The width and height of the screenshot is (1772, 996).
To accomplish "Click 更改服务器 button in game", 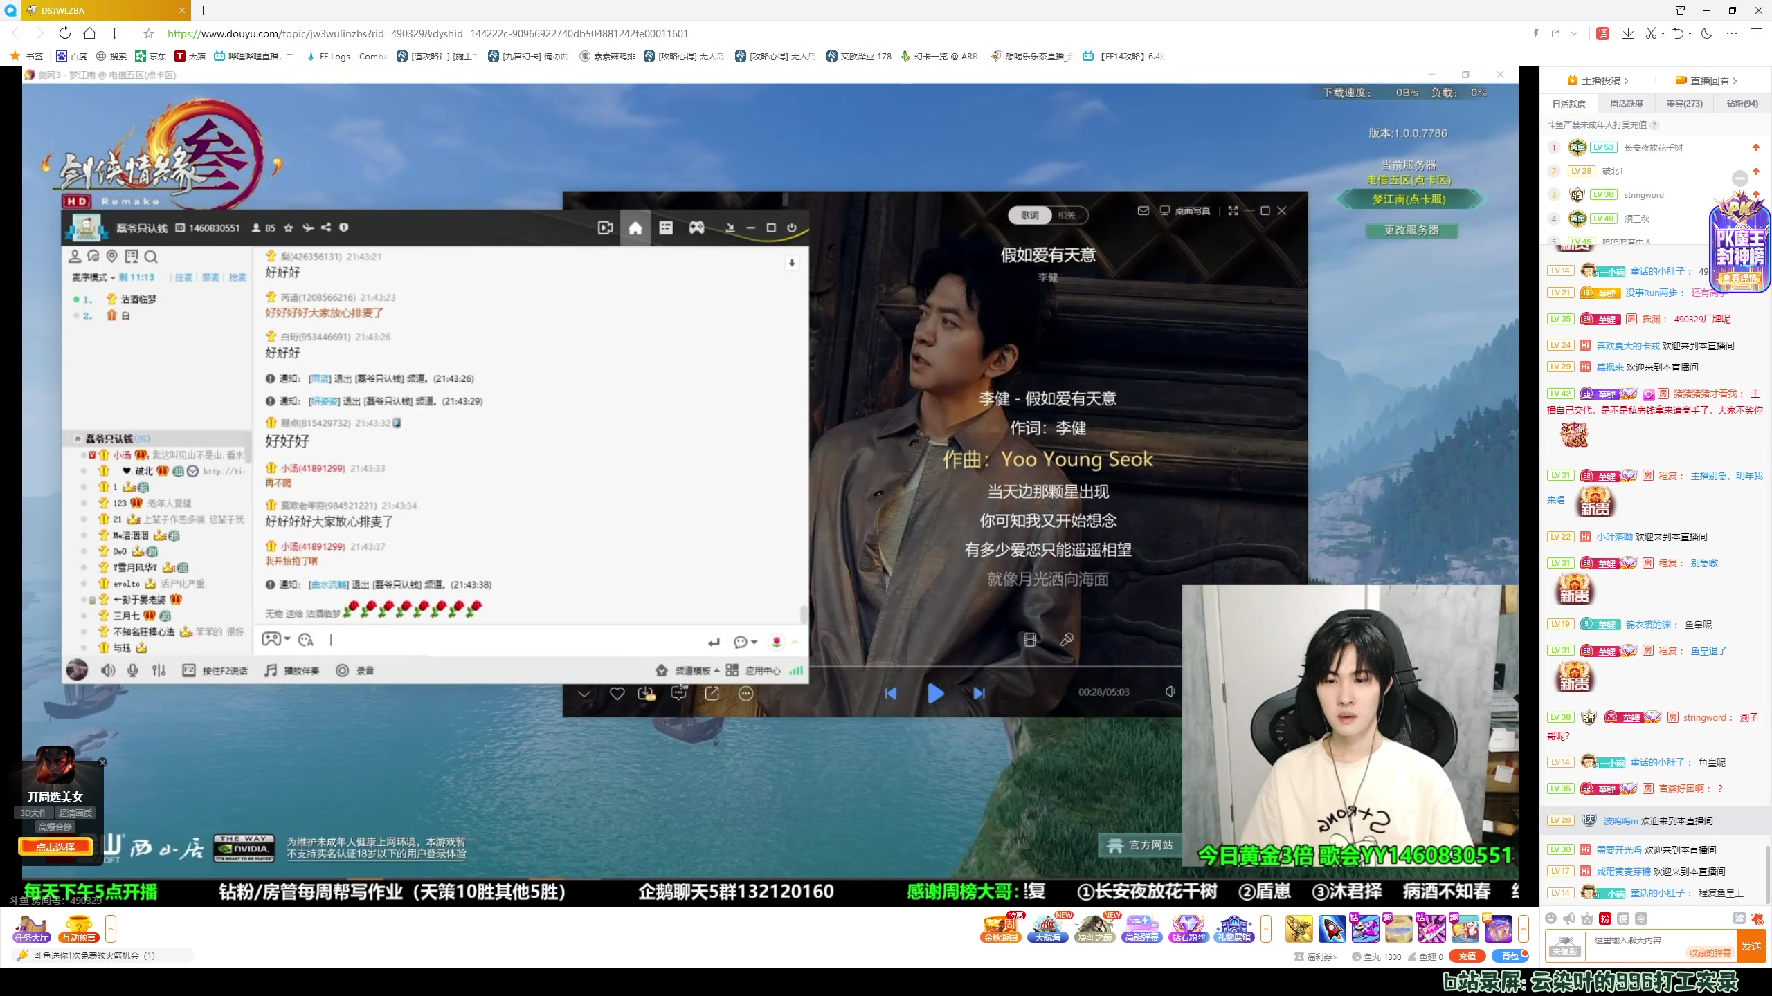I will (x=1411, y=230).
